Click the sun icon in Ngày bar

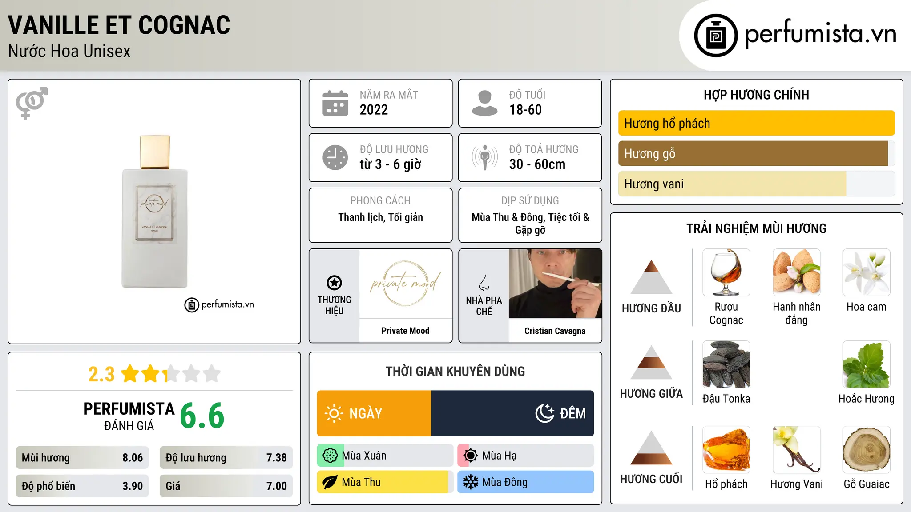click(334, 413)
